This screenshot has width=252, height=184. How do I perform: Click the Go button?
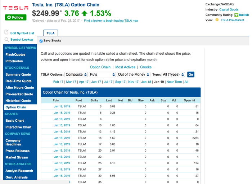(x=190, y=75)
